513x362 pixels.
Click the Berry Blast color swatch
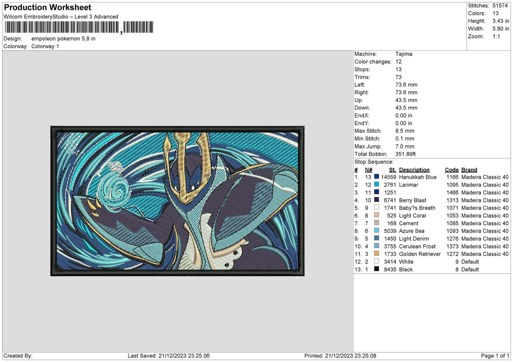coord(376,200)
